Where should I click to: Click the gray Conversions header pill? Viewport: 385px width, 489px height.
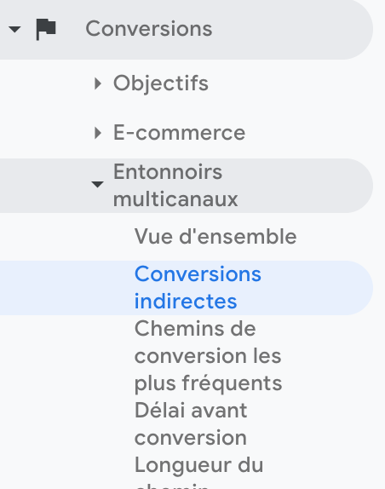click(187, 30)
